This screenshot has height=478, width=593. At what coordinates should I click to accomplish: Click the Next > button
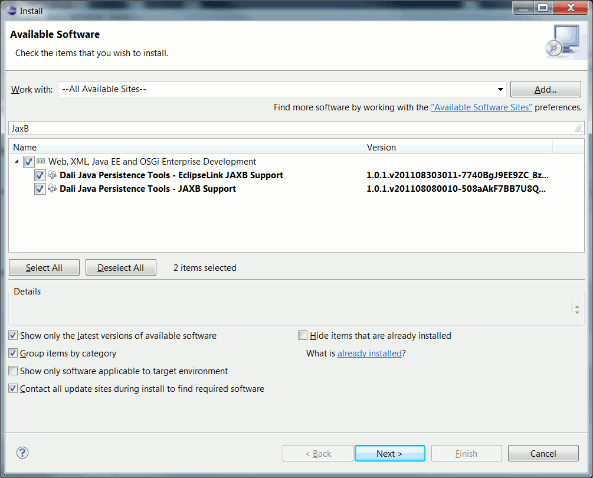click(389, 453)
